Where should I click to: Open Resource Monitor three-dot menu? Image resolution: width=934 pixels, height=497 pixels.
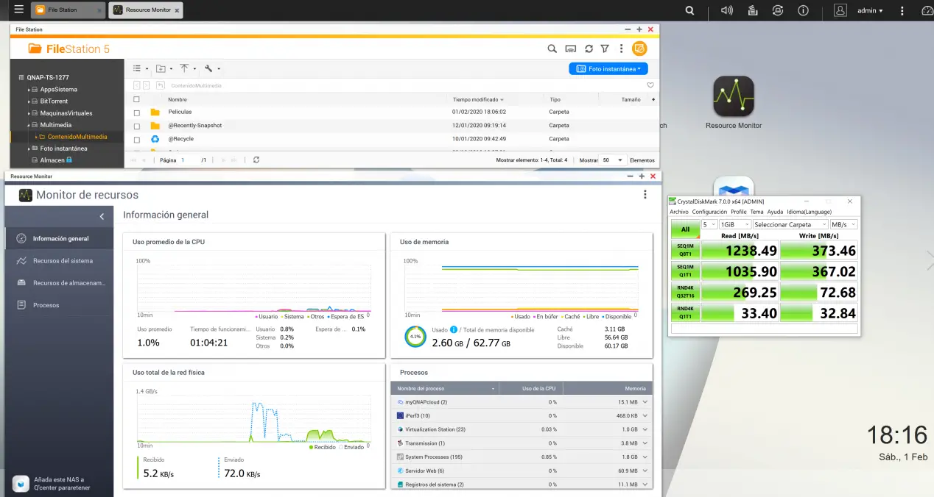click(x=645, y=195)
